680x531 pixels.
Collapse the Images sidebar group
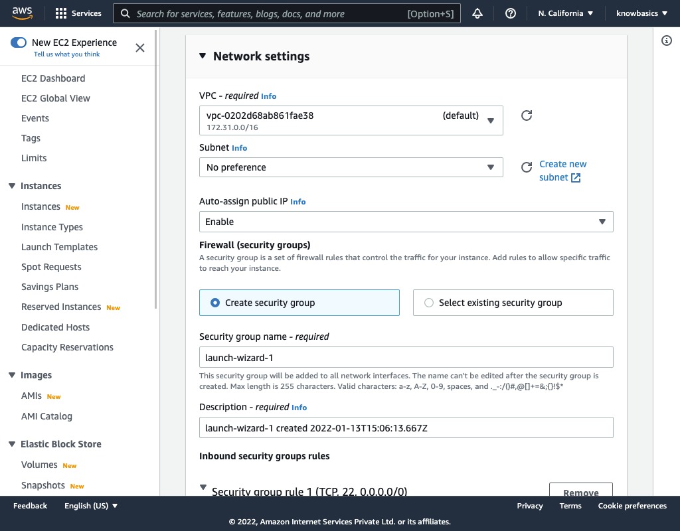pos(12,375)
